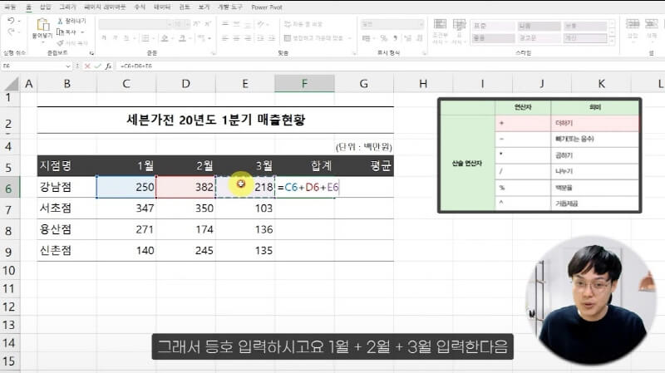Toggle Align Right
The height and width of the screenshot is (373, 665).
[248, 38]
